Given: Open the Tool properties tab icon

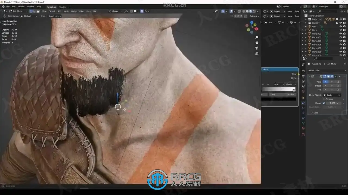Looking at the screenshot, I should [x=303, y=65].
